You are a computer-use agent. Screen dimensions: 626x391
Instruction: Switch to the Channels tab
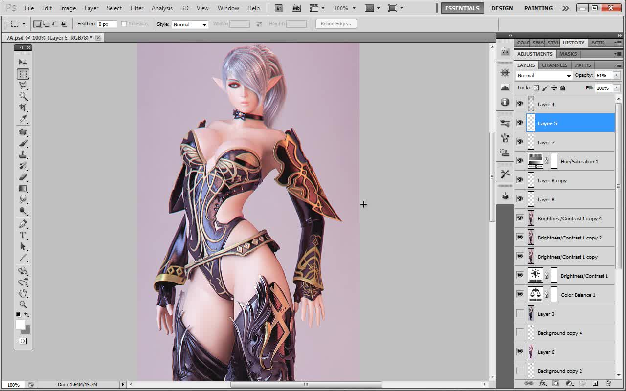point(555,65)
